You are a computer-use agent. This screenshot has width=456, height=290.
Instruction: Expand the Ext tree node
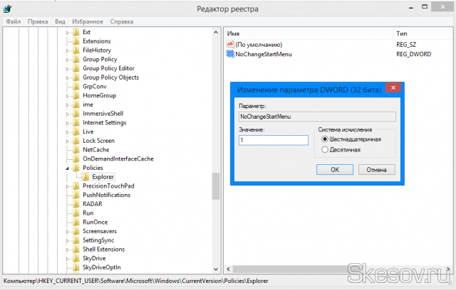tap(68, 33)
